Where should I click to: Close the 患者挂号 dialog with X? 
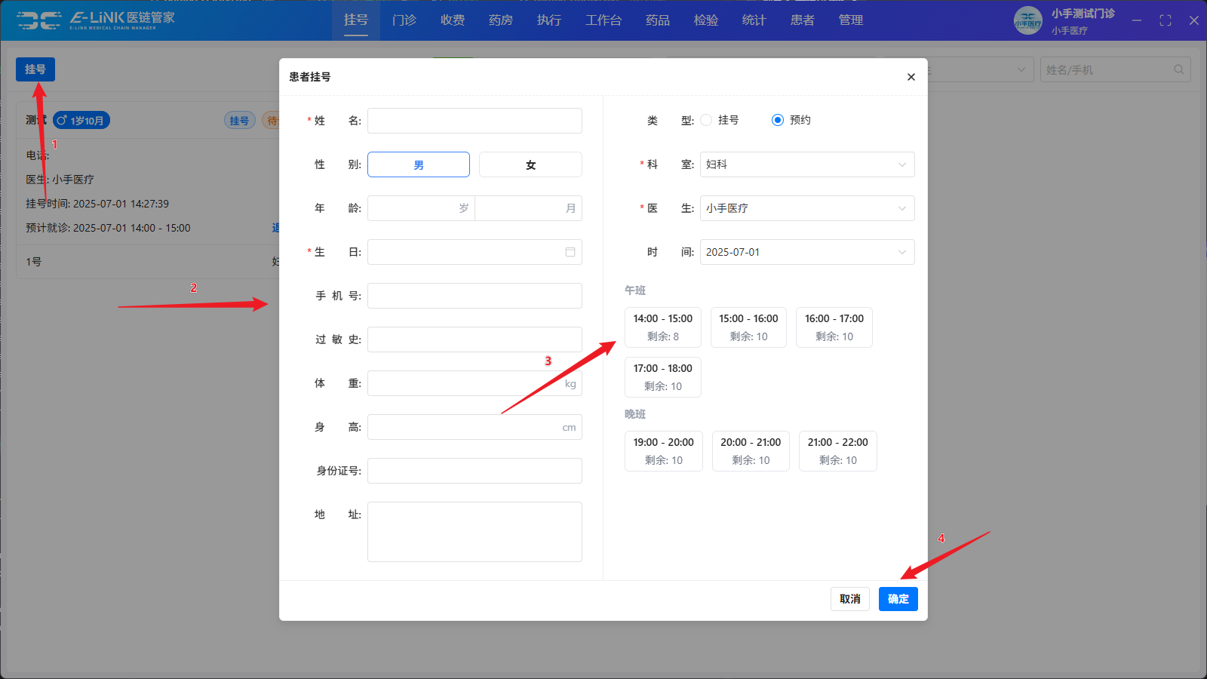click(x=911, y=77)
